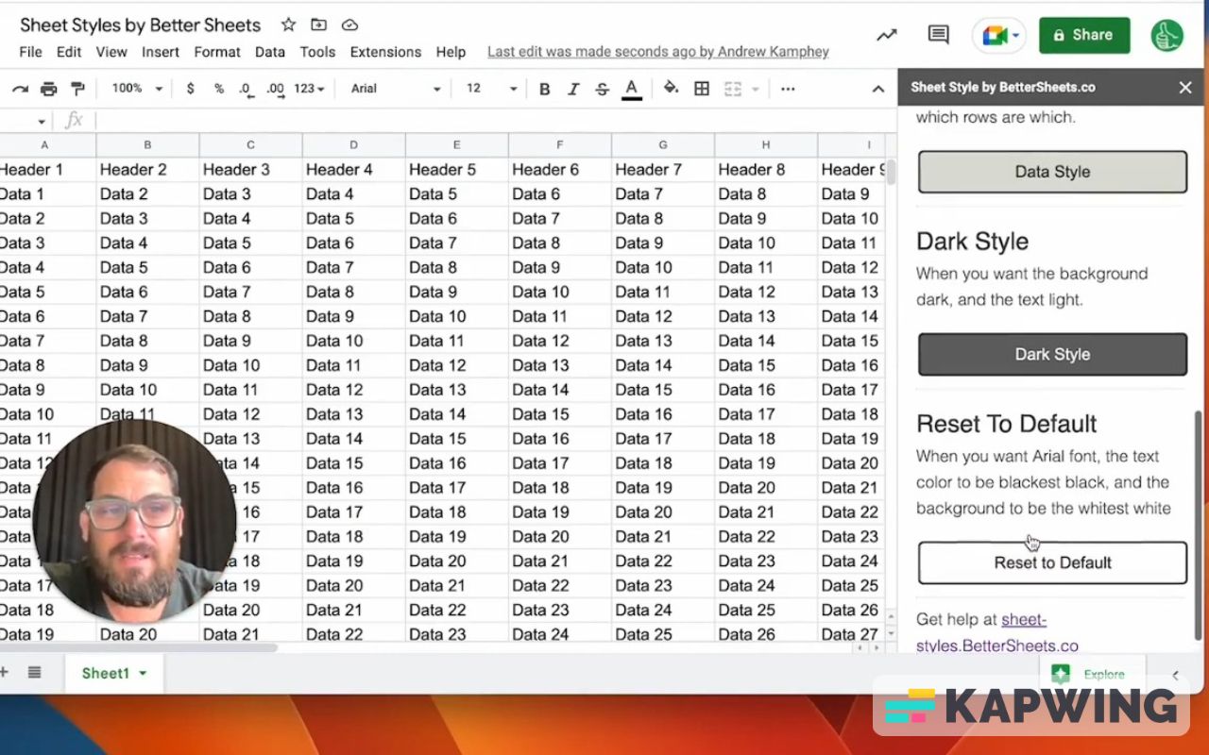Apply currency format with dollar icon
The height and width of the screenshot is (755, 1209).
[190, 89]
